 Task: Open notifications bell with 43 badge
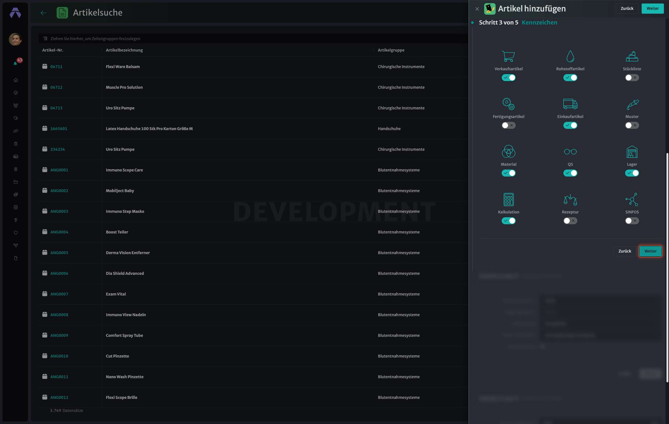[x=15, y=63]
